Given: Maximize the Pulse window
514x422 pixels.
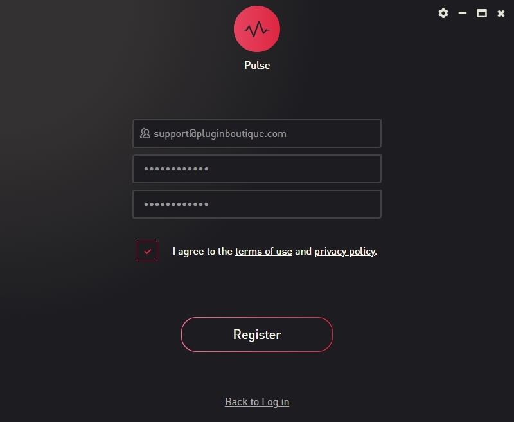Looking at the screenshot, I should (482, 13).
